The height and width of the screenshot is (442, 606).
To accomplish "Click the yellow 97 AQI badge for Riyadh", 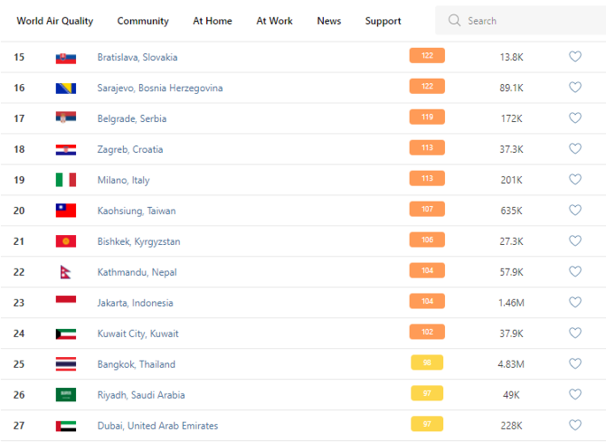I will click(x=426, y=394).
